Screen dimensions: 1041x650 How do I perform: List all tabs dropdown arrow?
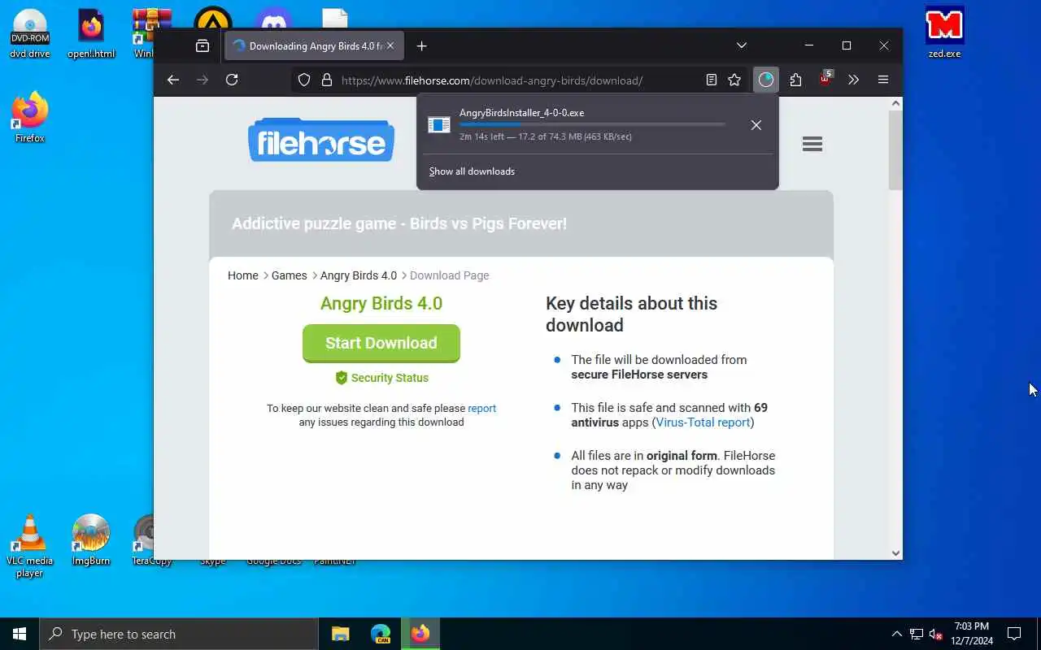(742, 45)
